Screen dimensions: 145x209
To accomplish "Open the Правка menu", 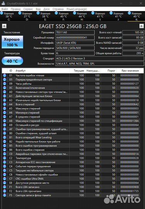I will (x=16, y=9).
